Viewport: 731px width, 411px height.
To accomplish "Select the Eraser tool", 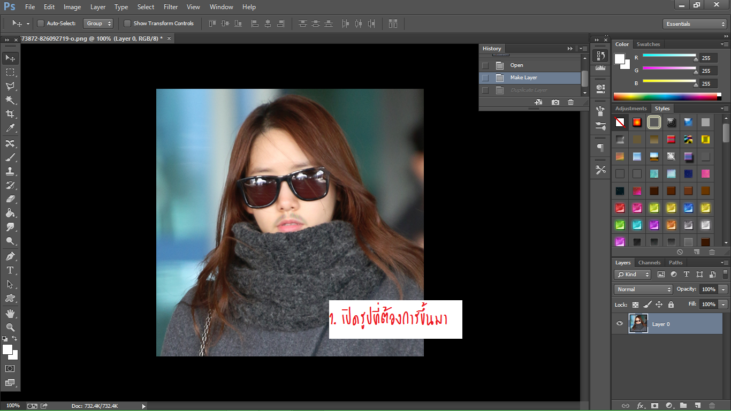I will (x=10, y=199).
